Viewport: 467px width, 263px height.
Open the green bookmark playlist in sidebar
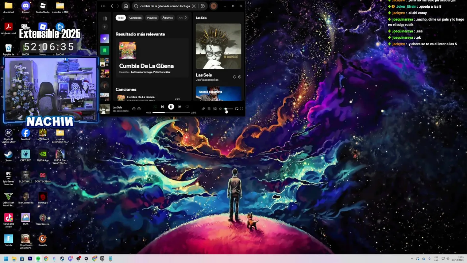coord(105,50)
